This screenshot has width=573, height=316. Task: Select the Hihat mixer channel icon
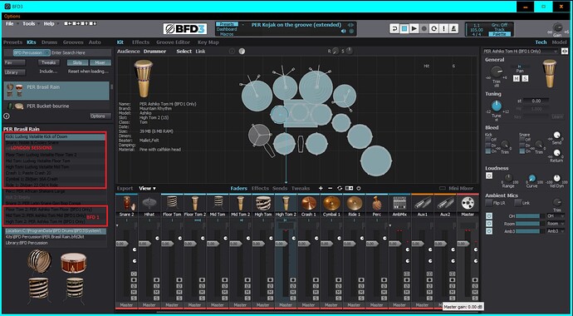149,203
